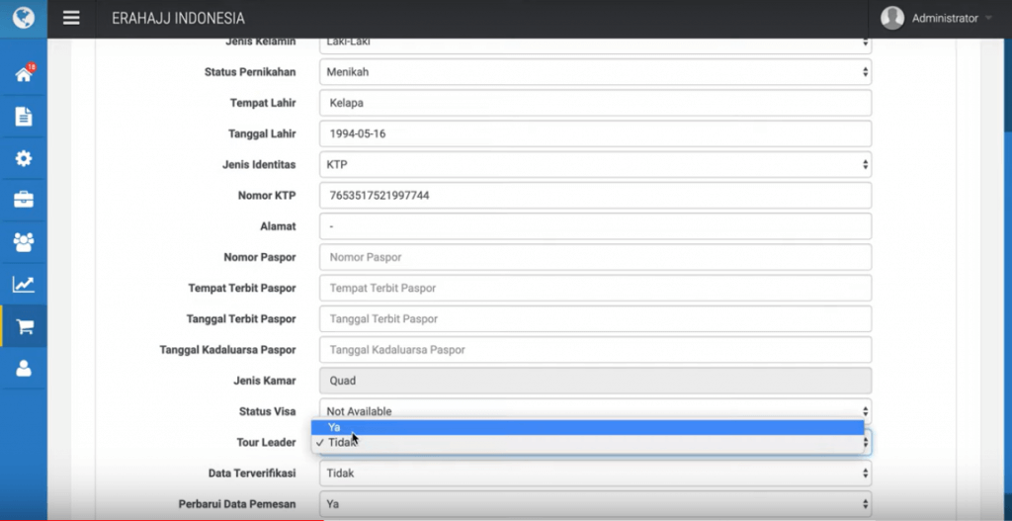Click the briefcase icon in sidebar

23,200
